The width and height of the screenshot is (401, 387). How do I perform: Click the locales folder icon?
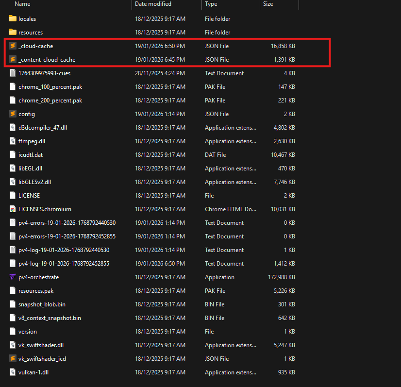coord(13,18)
